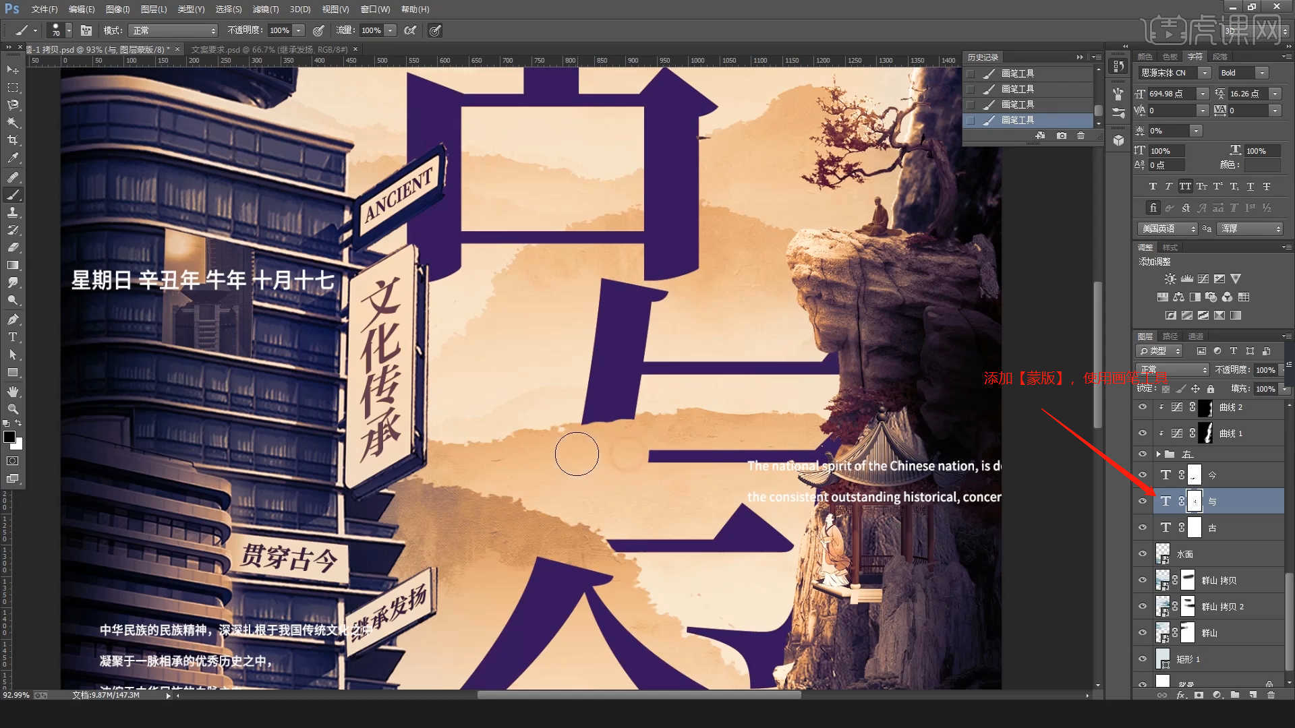Click the Gradient tool icon
The height and width of the screenshot is (728, 1295).
(13, 266)
